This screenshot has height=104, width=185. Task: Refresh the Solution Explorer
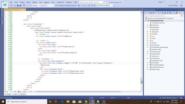pos(165,13)
